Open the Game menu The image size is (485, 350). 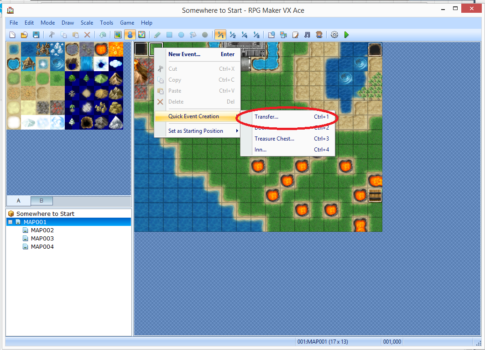[x=127, y=22]
